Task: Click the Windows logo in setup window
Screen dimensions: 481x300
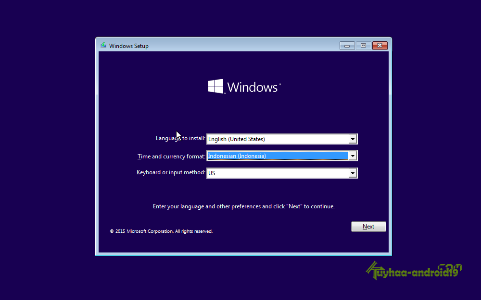Action: click(x=244, y=86)
